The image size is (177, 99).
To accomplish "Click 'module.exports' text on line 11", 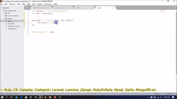I will tap(39, 32).
